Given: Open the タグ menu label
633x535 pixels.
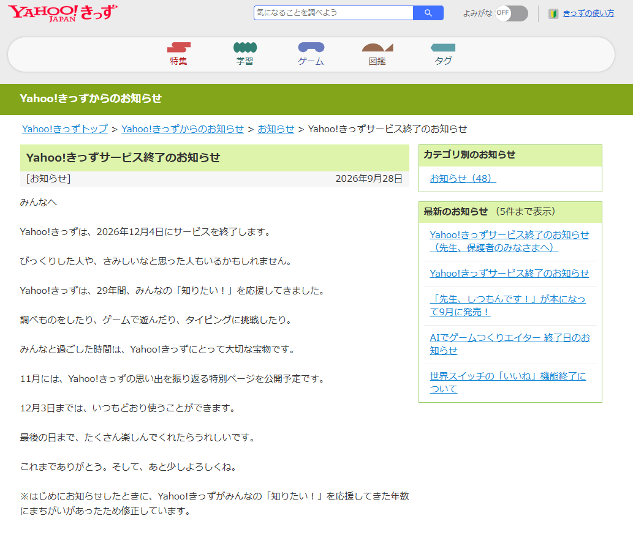Looking at the screenshot, I should [x=443, y=61].
